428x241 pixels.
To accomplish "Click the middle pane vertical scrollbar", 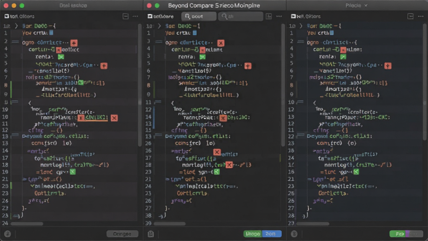I will point(283,85).
